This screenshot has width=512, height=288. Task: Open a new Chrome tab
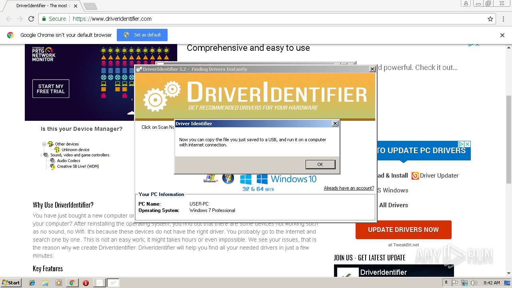(90, 6)
